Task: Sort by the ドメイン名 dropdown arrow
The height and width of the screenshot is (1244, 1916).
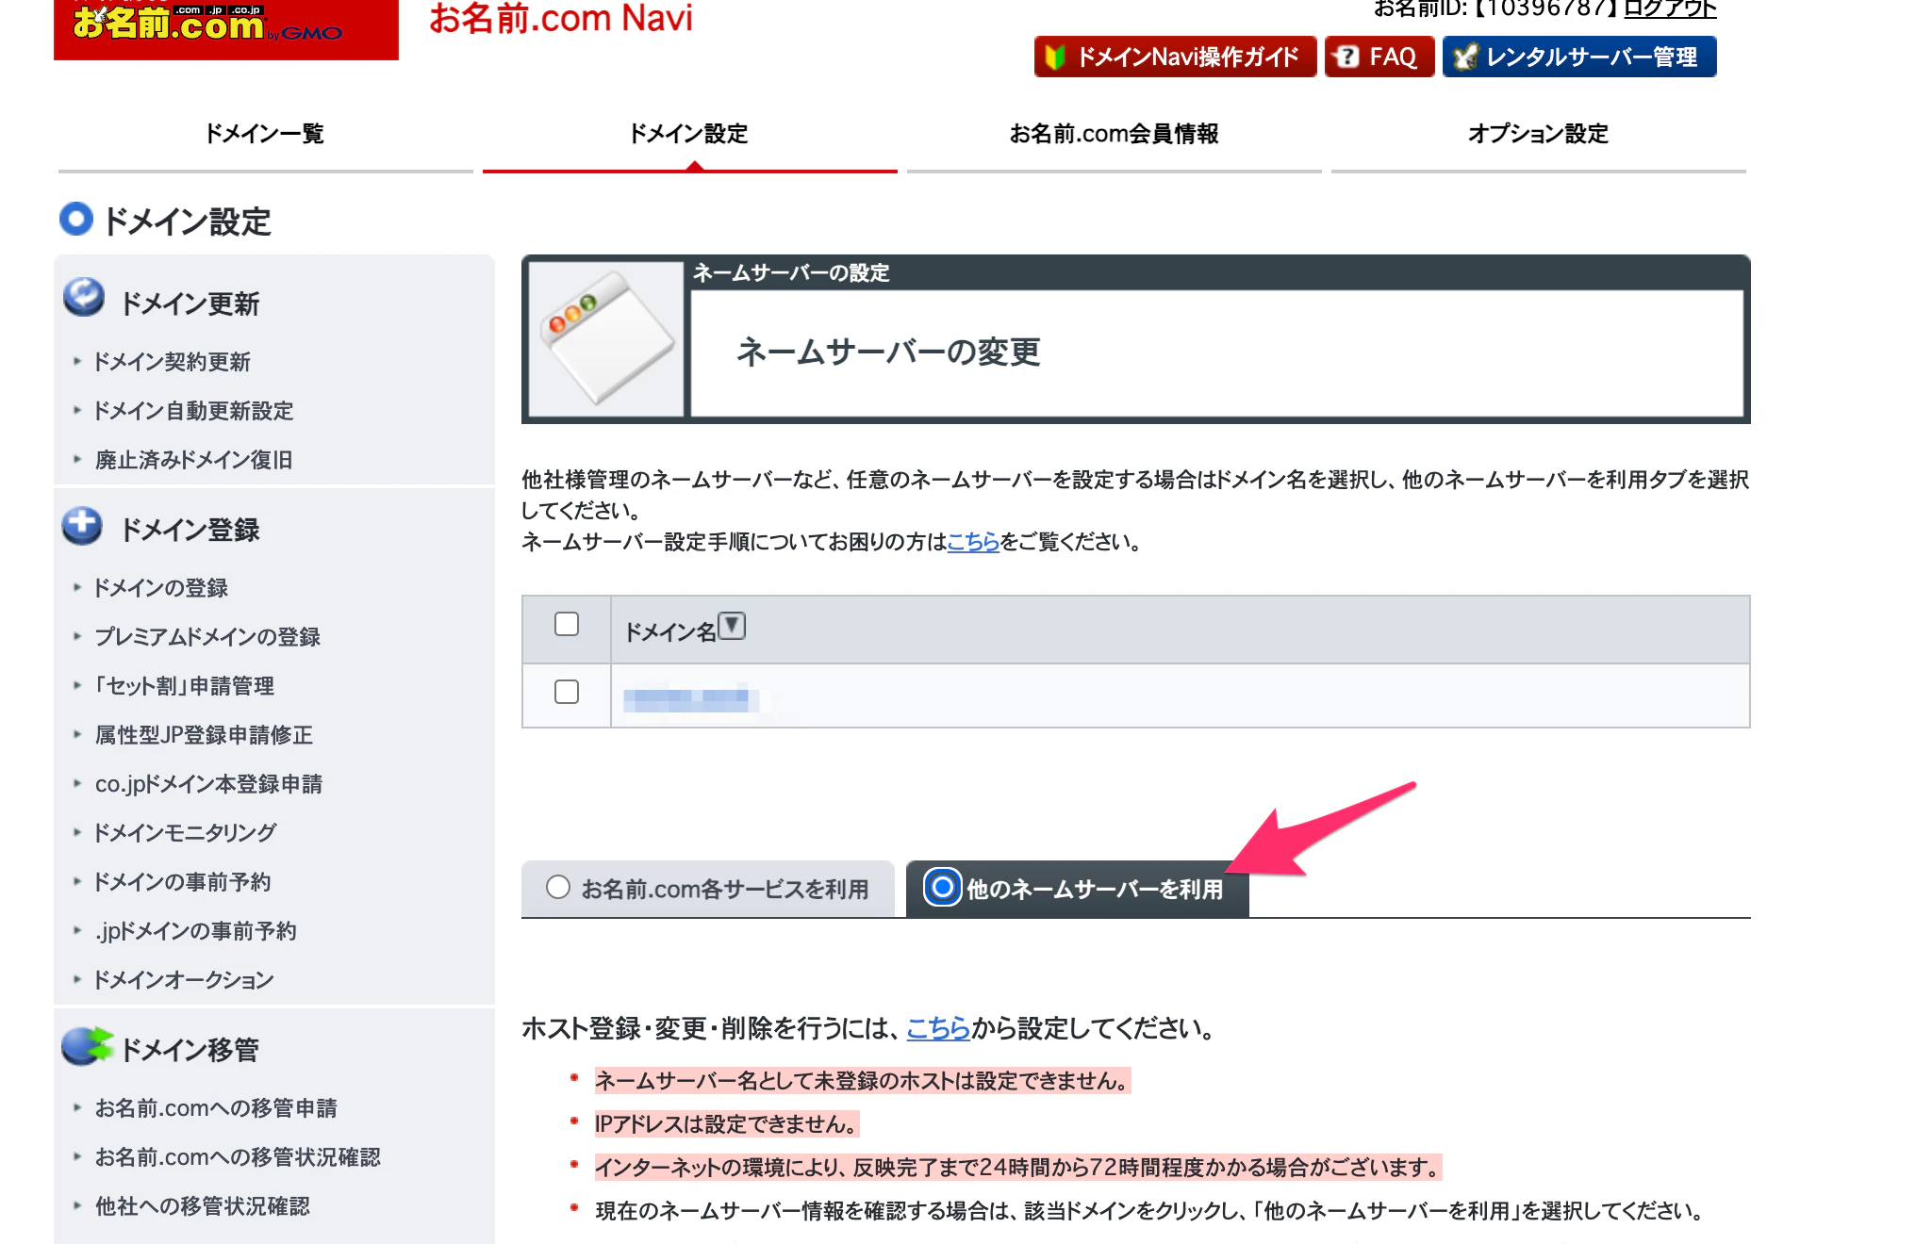Action: coord(732,626)
